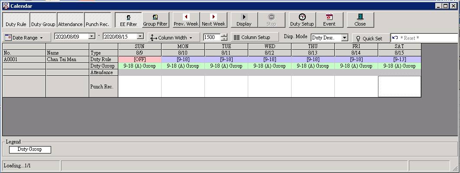Toggle the Attendance row button
This screenshot has height=173, width=460.
pyautogui.click(x=70, y=20)
